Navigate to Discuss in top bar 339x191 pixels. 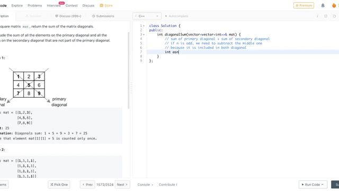click(88, 5)
